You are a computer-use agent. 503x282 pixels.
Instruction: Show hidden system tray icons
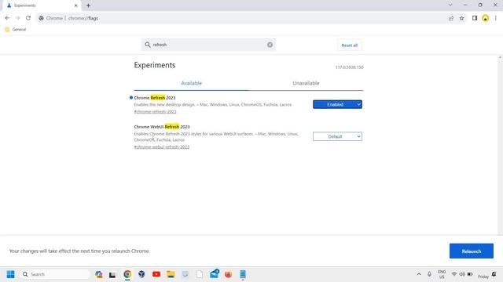click(x=419, y=274)
